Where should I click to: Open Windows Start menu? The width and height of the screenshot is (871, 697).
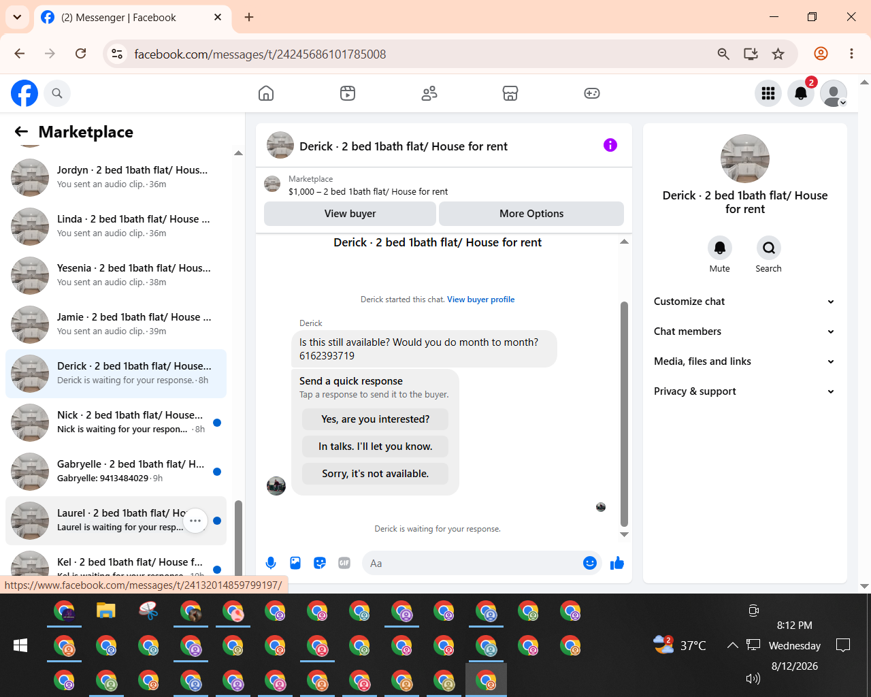[20, 645]
